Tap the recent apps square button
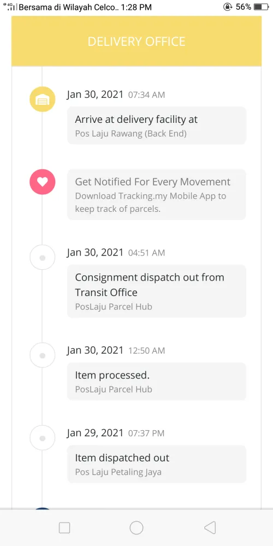Image resolution: width=273 pixels, height=546 pixels. click(x=64, y=527)
